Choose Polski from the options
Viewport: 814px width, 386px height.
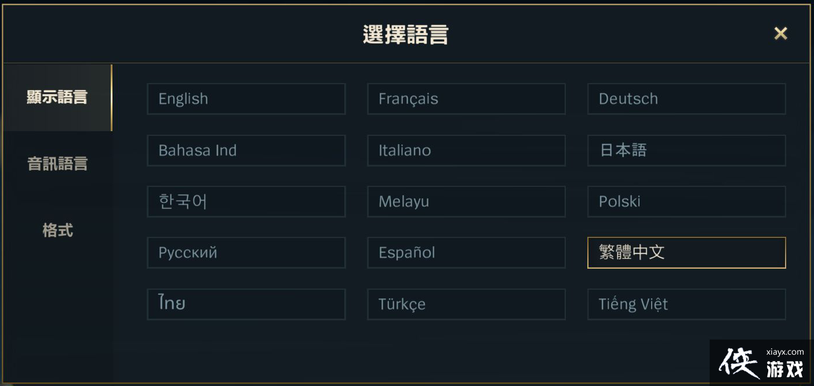tap(686, 201)
